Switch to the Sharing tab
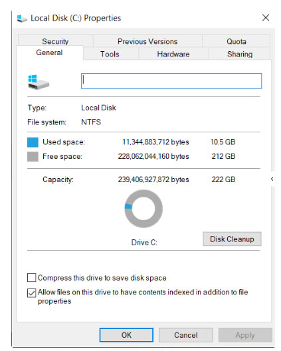 pos(240,54)
